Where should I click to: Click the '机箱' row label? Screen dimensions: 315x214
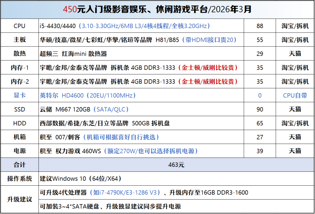20,137
